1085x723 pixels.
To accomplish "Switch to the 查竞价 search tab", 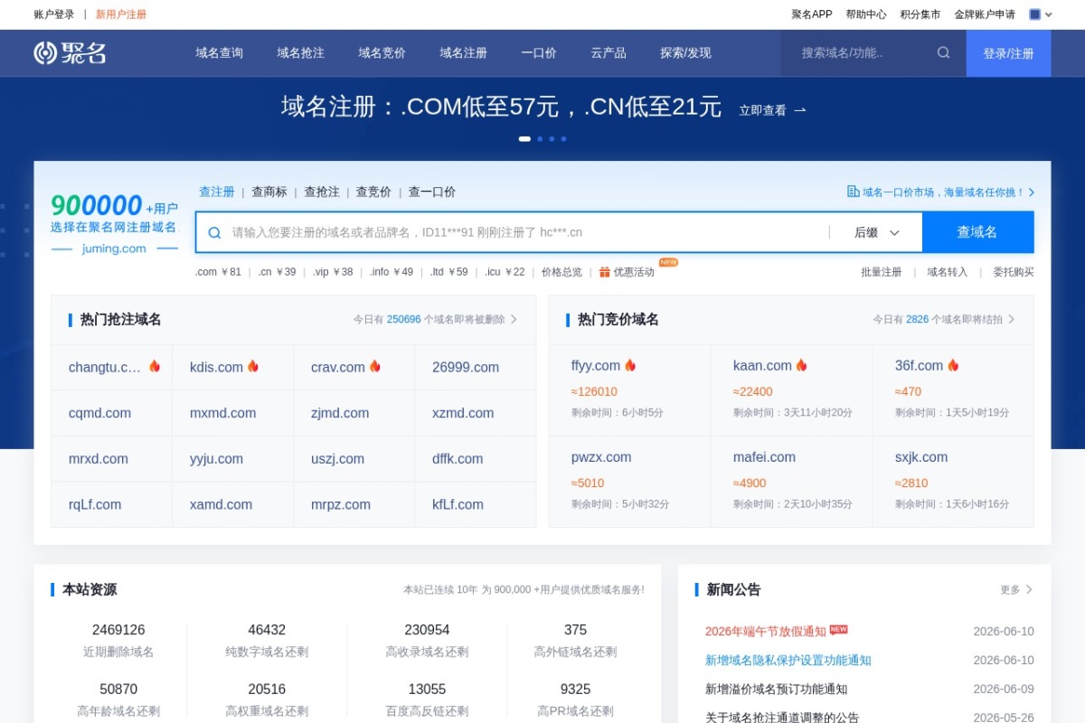I will pos(374,192).
